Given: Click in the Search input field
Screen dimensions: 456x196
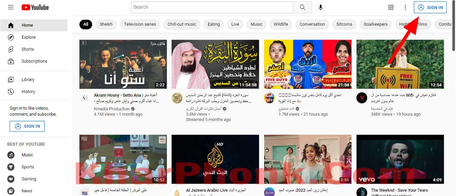Looking at the screenshot, I should tap(212, 7).
